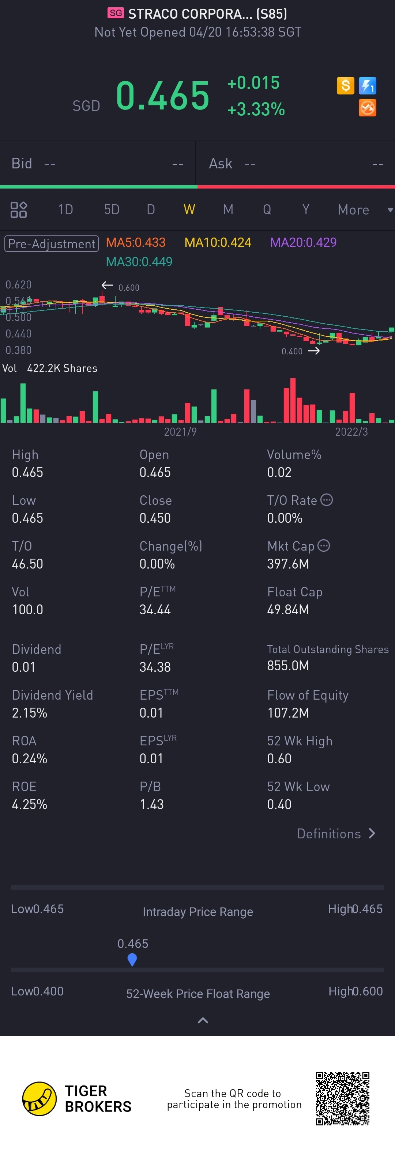Screen dimensions: 395x1162
Task: Tap the Bid price section
Action: (97, 163)
